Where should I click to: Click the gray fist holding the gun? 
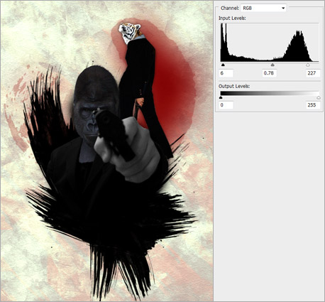(133, 151)
